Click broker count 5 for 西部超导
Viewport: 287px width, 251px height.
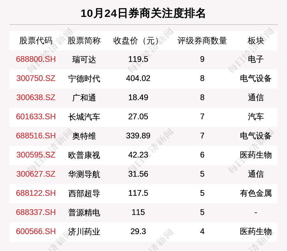pyautogui.click(x=202, y=193)
